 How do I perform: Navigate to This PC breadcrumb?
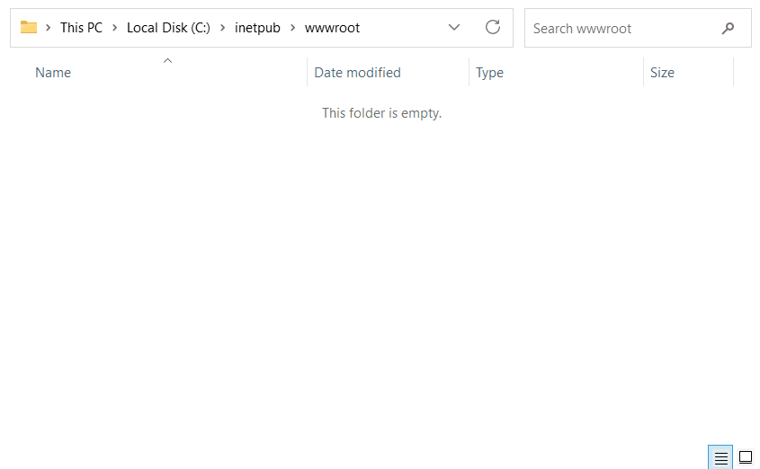(x=81, y=28)
